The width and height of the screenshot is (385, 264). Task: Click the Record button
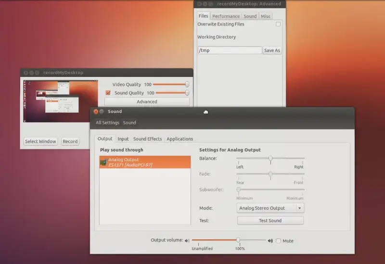click(70, 141)
